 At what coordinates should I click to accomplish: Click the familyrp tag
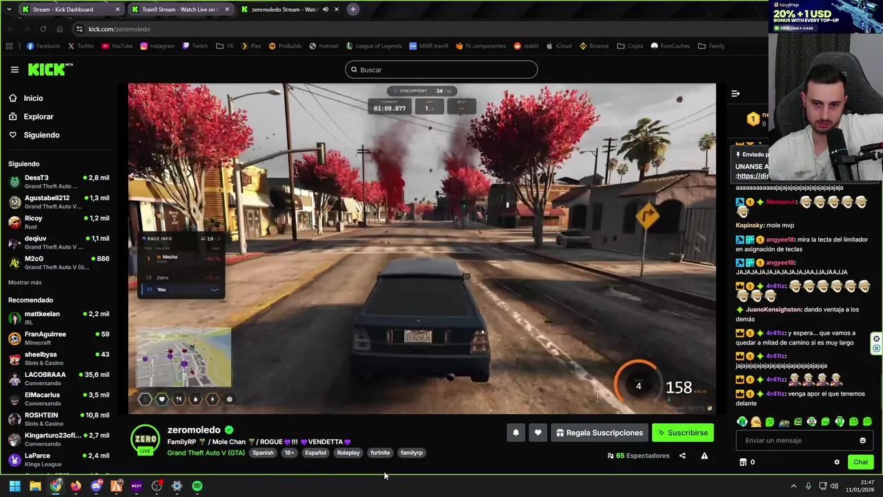(x=412, y=453)
